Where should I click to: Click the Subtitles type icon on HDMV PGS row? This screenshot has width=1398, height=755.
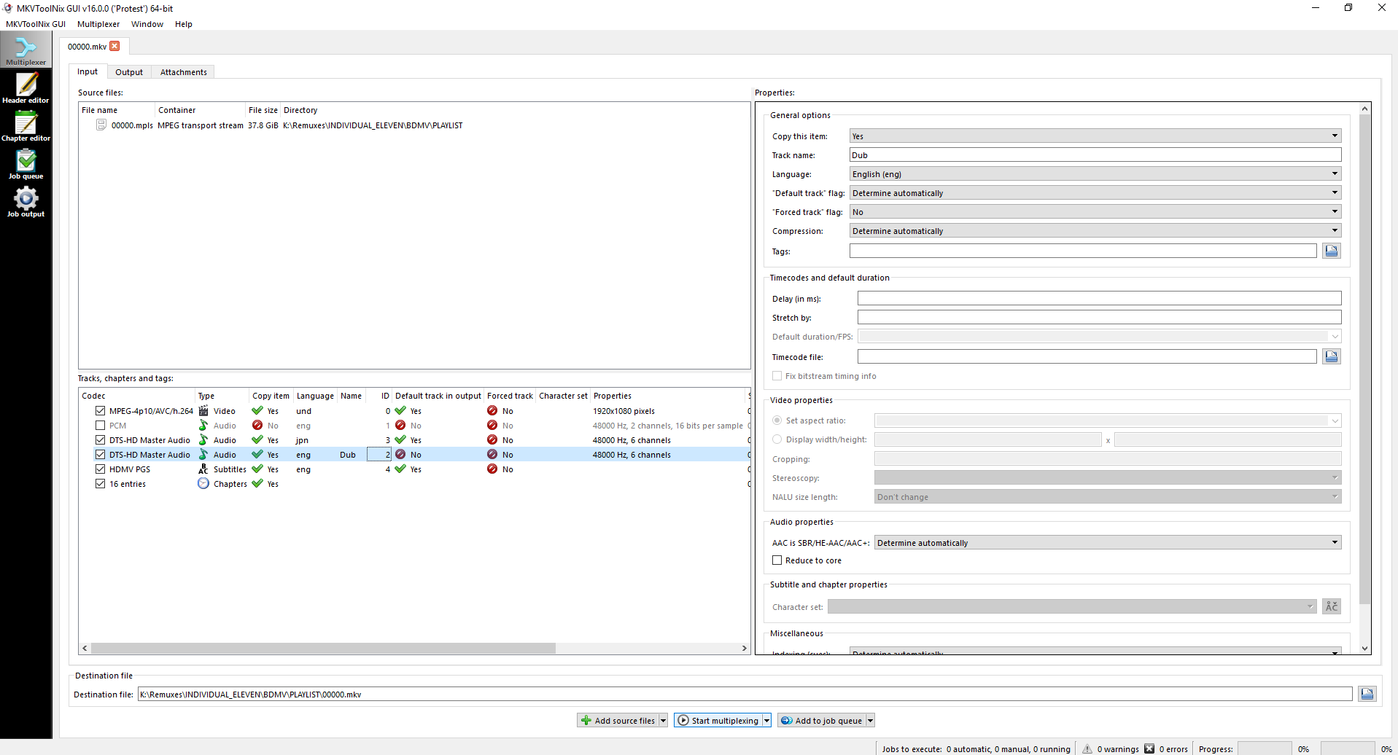[203, 469]
